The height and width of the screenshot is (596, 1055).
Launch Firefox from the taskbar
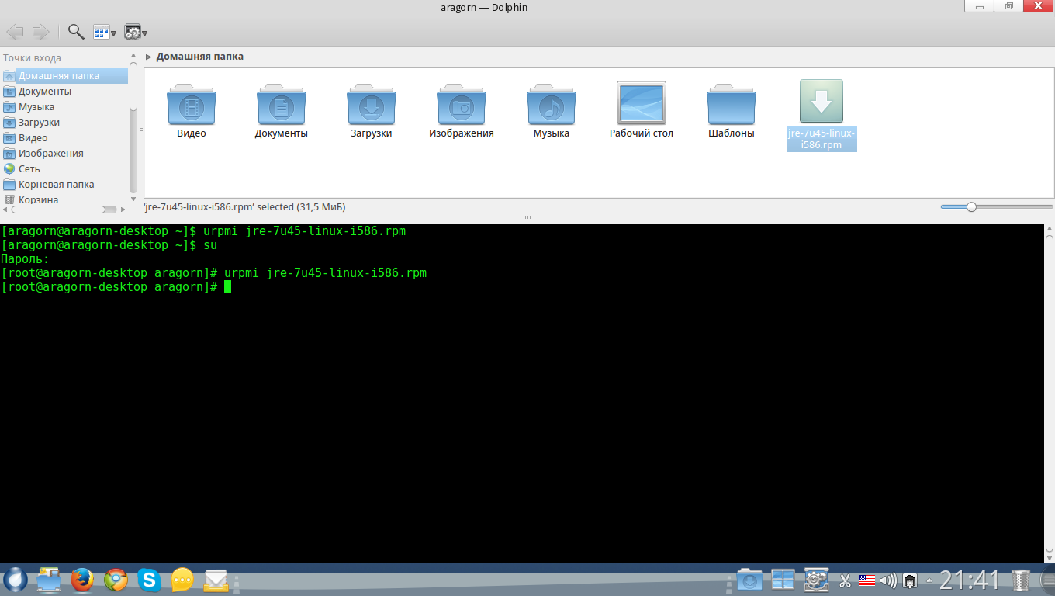[x=82, y=579]
